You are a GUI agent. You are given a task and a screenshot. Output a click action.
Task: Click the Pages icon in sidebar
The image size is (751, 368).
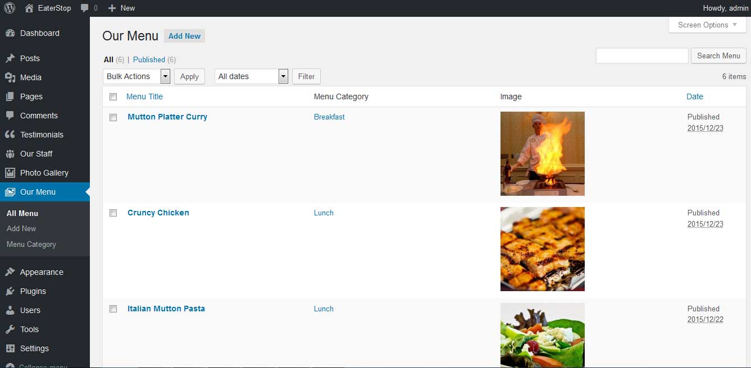10,96
